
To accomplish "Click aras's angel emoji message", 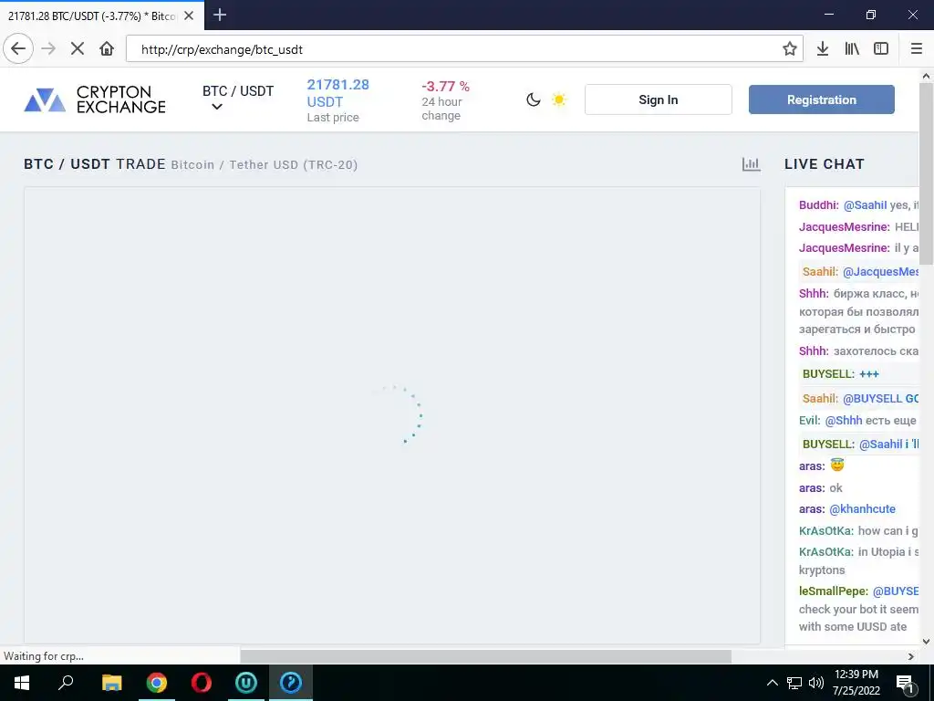I will pos(837,465).
